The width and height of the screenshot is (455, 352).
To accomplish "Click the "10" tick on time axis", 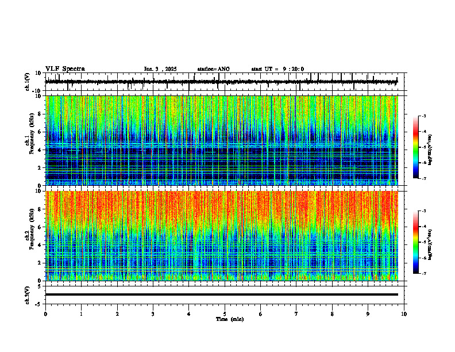I will [404, 314].
